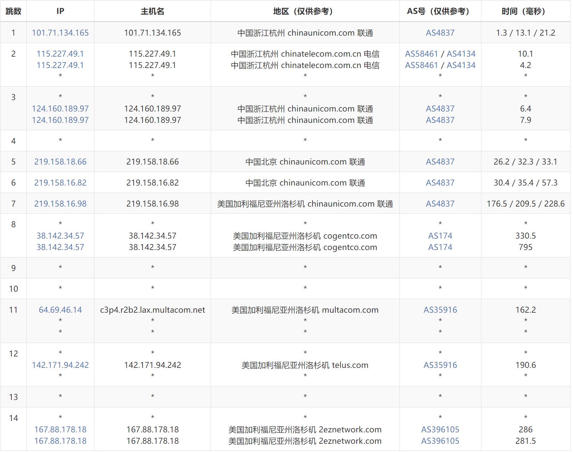Click hostname cell 219.158.18.66 in hop 5

coord(153,162)
